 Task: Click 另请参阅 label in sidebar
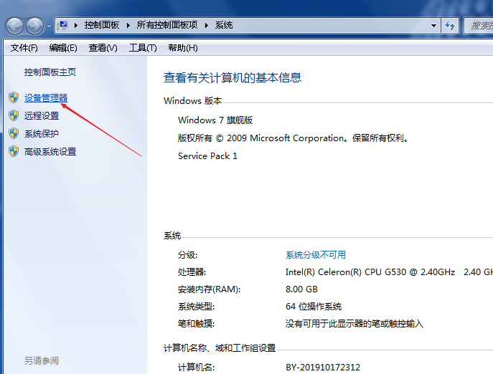42,361
